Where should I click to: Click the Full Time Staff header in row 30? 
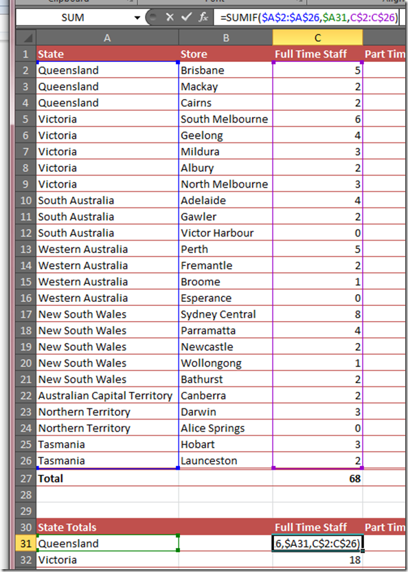317,527
